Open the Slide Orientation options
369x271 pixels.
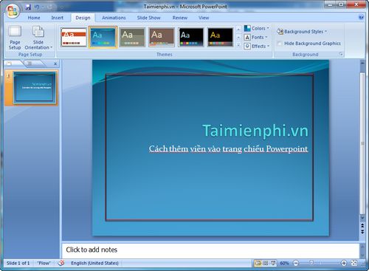click(38, 38)
